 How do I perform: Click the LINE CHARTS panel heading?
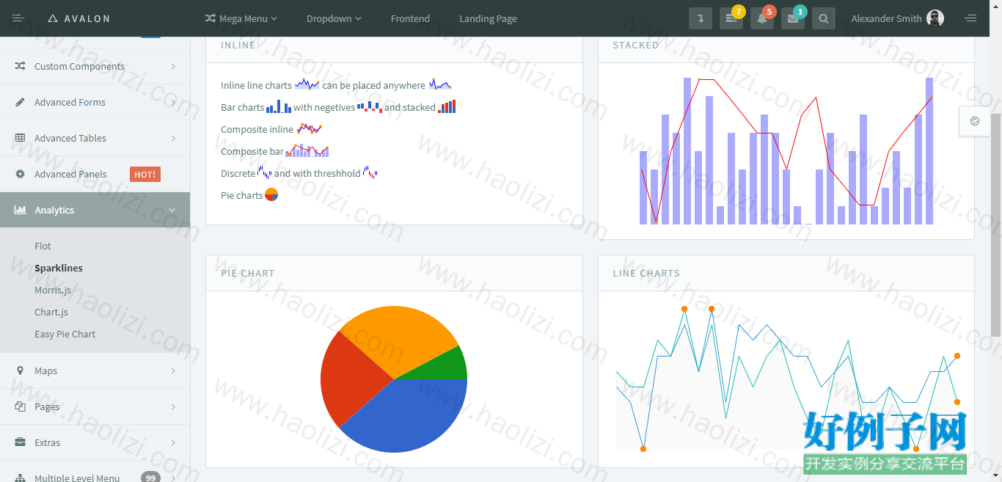pos(646,273)
